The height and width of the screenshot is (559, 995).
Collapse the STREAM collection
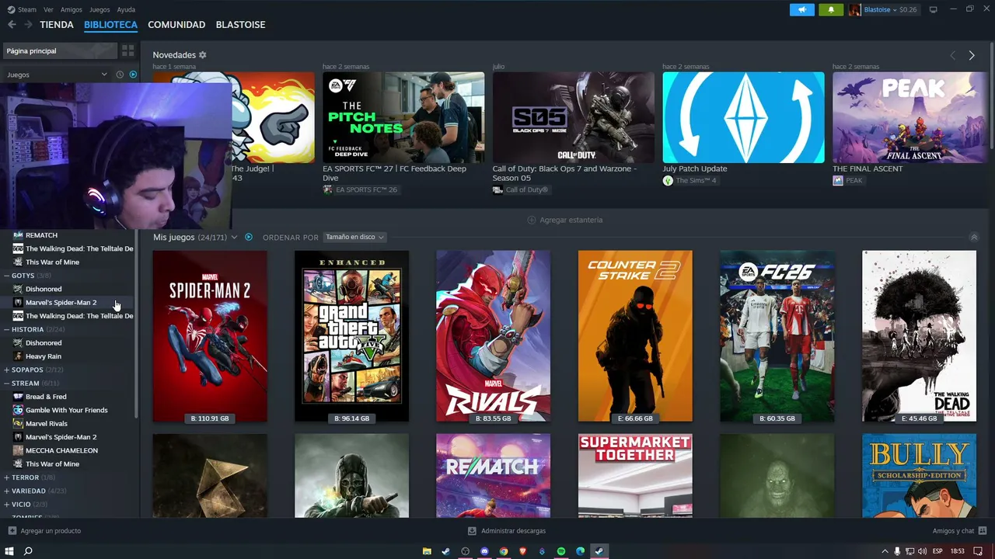[6, 383]
